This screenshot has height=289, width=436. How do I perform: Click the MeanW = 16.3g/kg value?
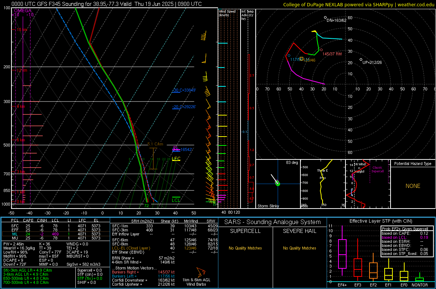[x=19, y=248]
